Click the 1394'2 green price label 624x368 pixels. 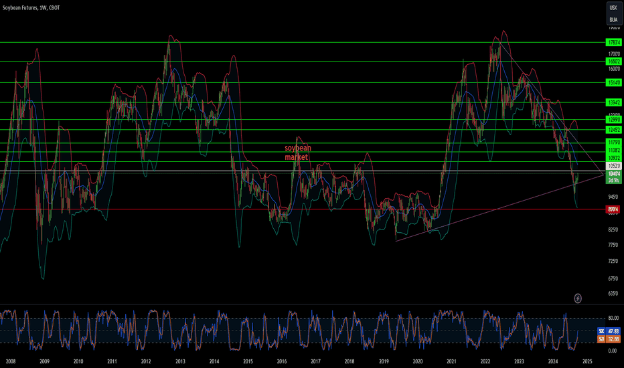pos(613,102)
